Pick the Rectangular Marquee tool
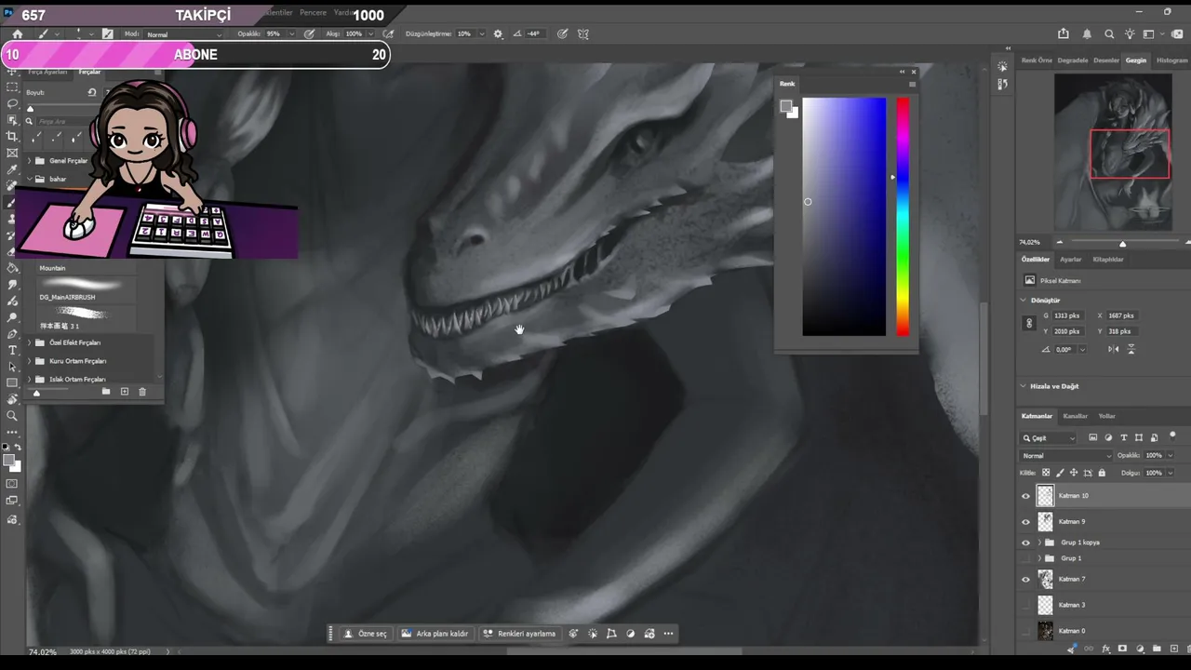 pos(12,87)
